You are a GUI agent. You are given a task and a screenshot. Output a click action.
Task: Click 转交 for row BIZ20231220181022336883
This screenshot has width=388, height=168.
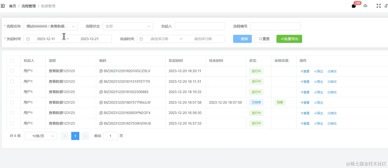tap(332, 92)
